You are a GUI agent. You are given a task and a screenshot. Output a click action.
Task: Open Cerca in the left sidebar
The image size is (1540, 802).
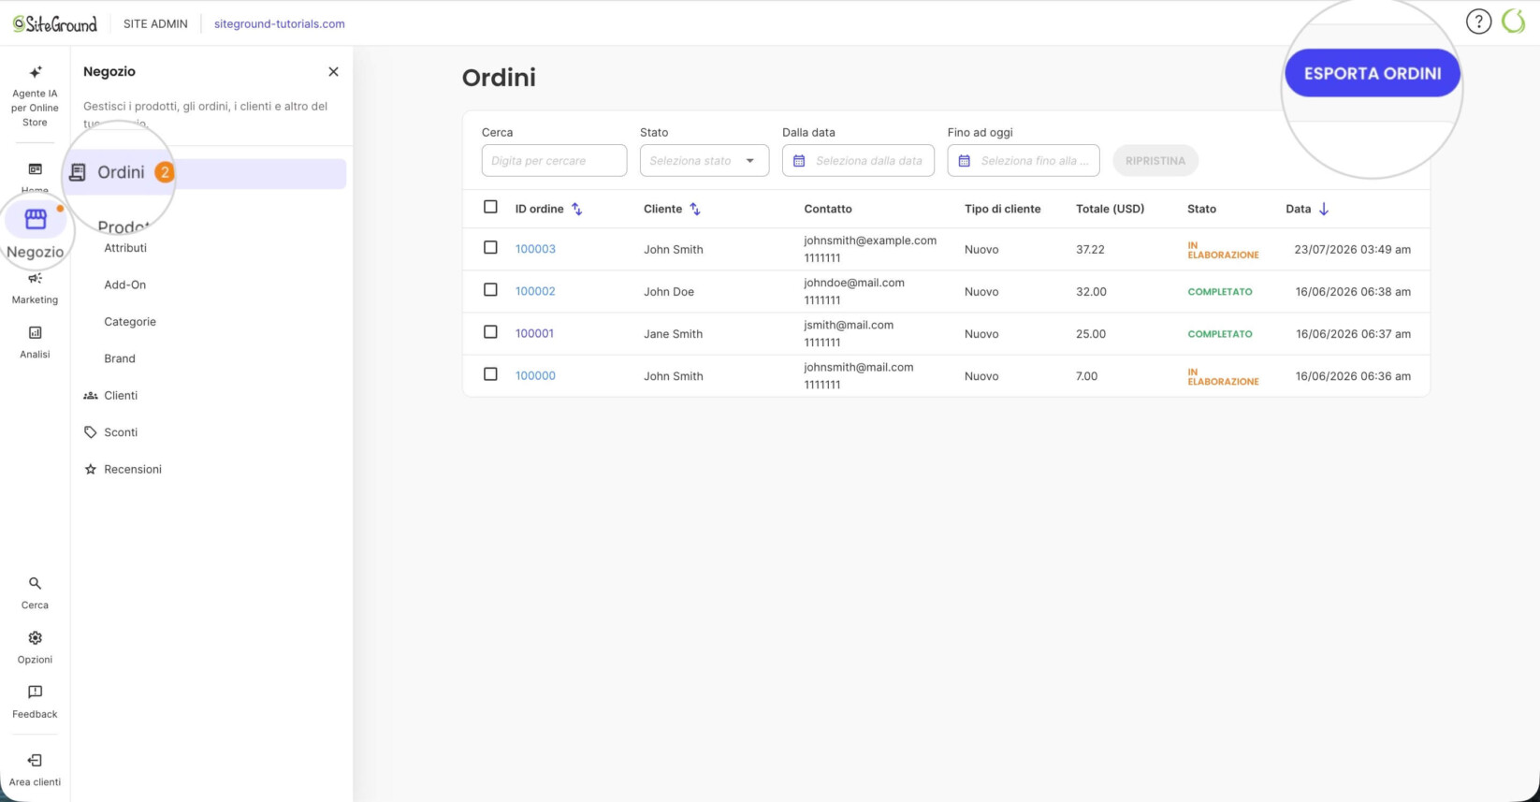point(35,593)
